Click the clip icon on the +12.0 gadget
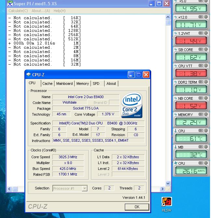The width and height of the screenshot is (211, 218). click(201, 17)
